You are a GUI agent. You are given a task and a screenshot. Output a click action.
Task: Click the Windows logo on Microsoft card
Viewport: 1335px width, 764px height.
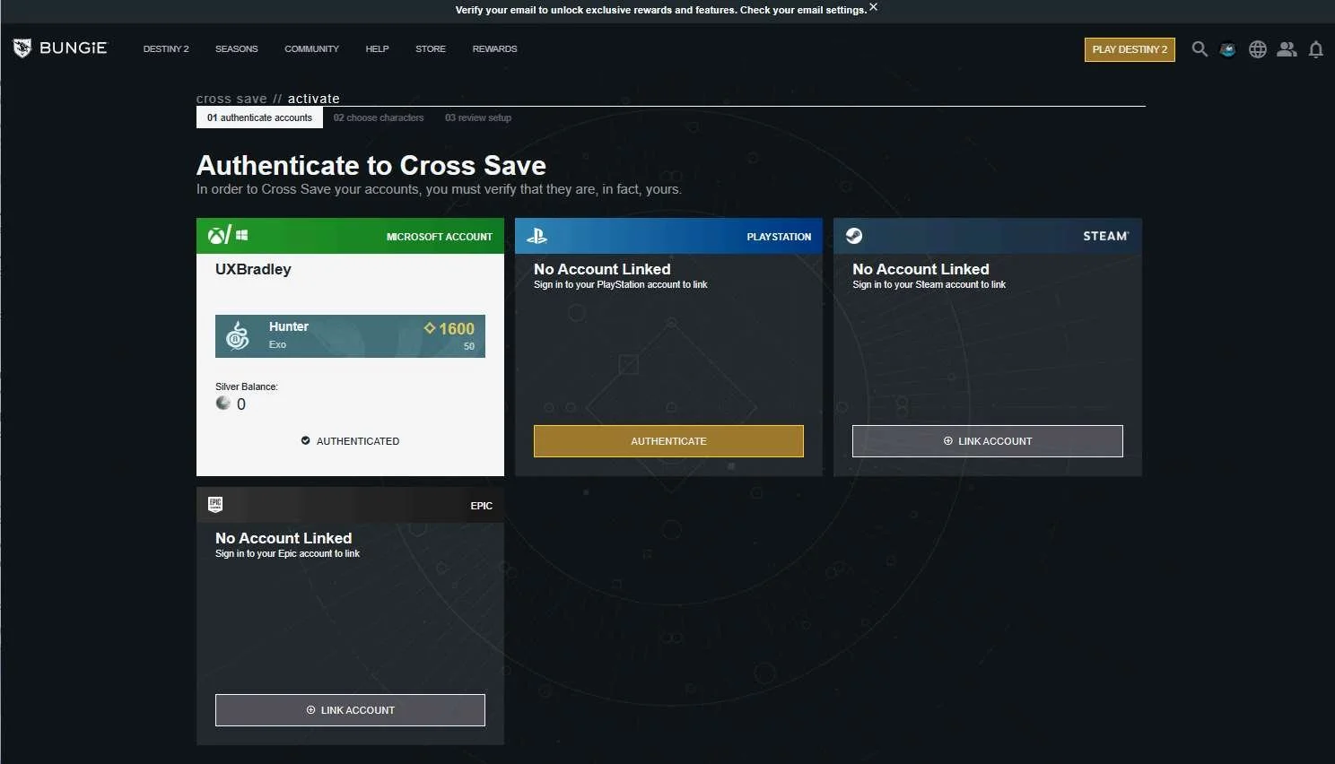(x=242, y=235)
